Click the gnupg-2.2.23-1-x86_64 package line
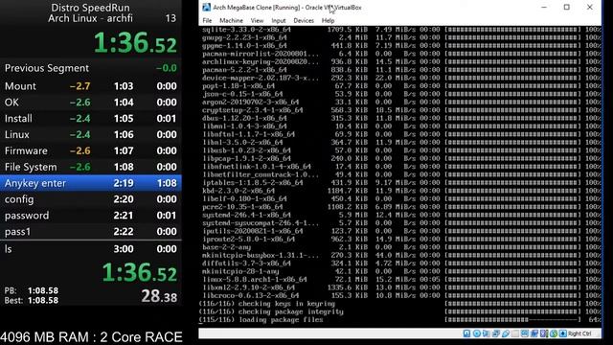 tap(401, 37)
